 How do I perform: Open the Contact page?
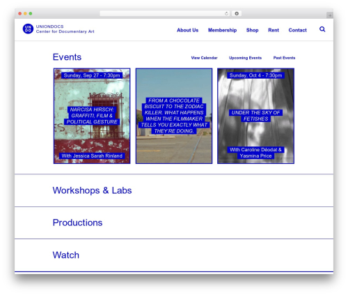click(297, 30)
